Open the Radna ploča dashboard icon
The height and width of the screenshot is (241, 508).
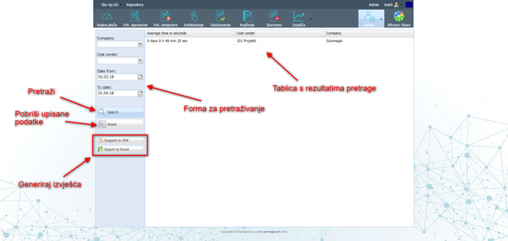click(107, 16)
